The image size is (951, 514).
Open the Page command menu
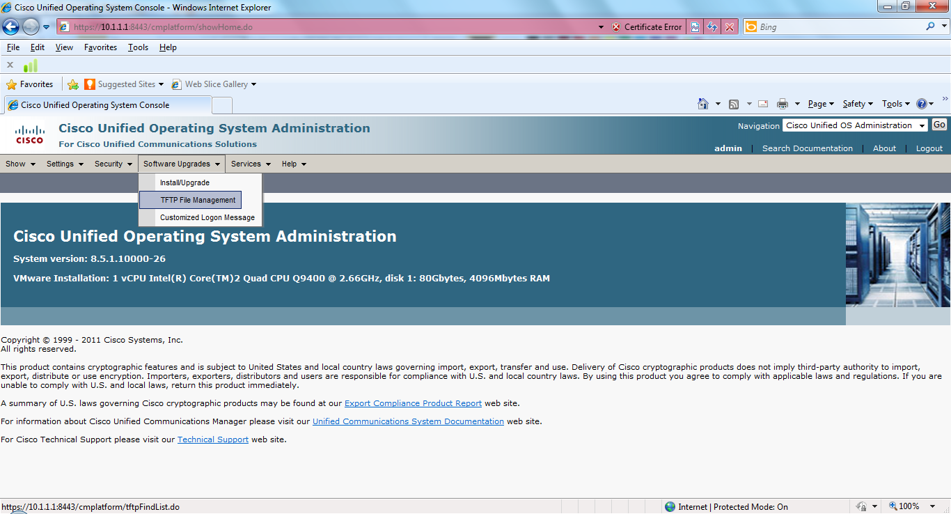tap(822, 104)
